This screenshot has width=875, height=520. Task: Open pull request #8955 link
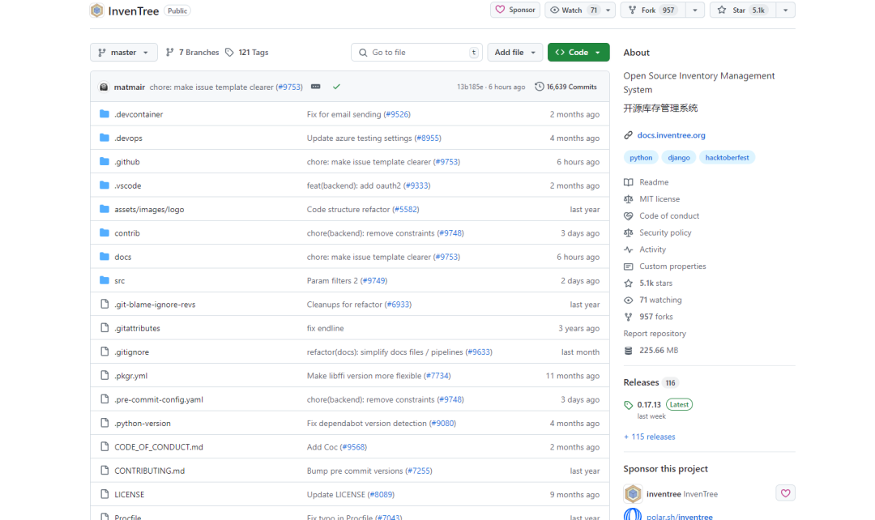point(428,138)
